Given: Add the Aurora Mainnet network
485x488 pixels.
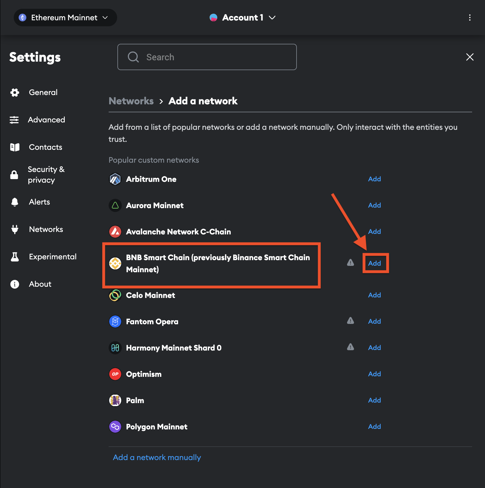Looking at the screenshot, I should (x=374, y=205).
